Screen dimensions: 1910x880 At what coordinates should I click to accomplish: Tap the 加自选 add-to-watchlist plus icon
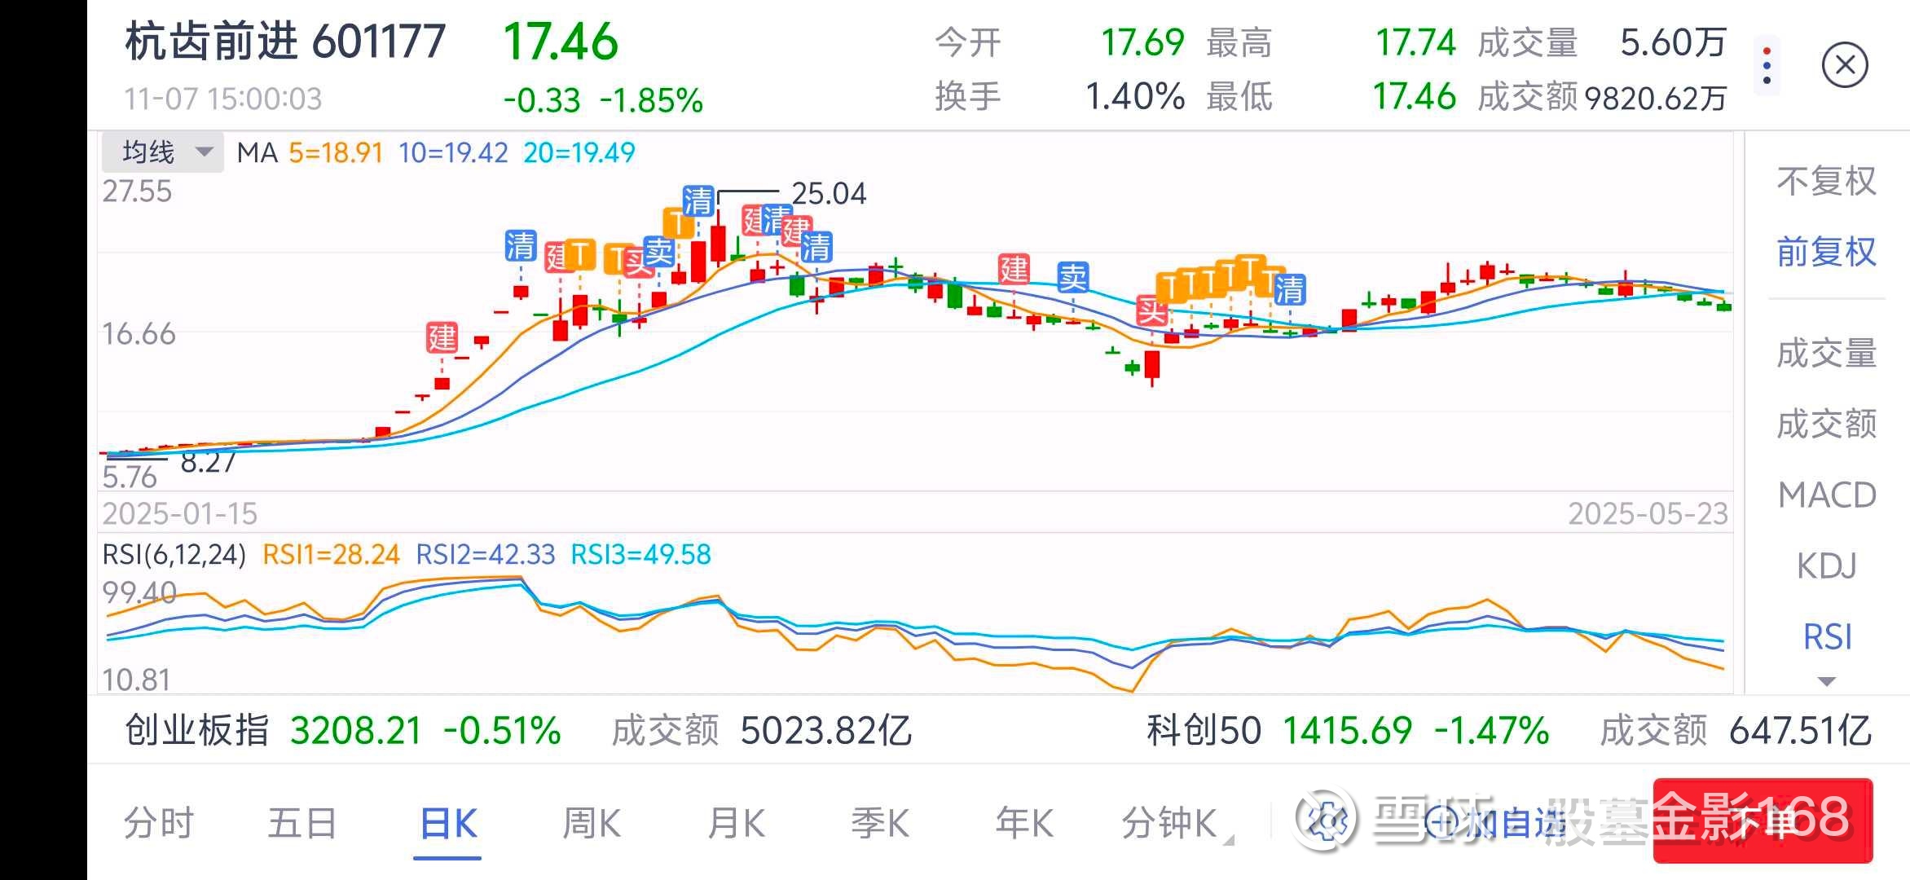pos(1441,822)
